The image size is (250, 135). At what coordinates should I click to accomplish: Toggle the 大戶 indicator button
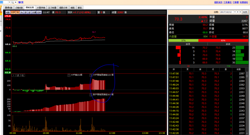(13, 12)
